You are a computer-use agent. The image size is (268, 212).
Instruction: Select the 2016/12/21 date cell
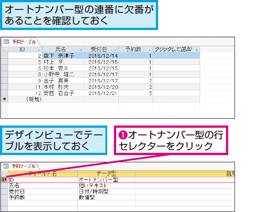(103, 93)
